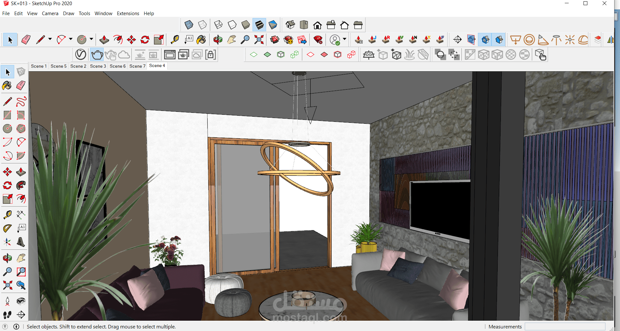Open the user account dropdown arrow
The image size is (620, 331).
345,39
